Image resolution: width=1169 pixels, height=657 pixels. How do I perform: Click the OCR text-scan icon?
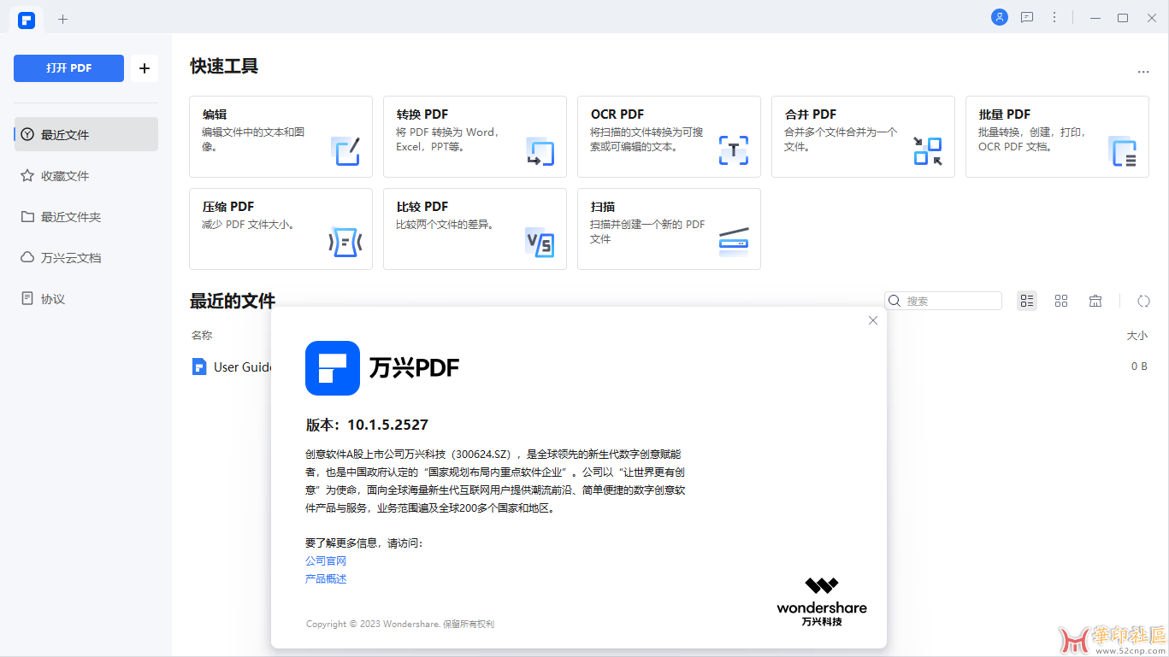pyautogui.click(x=734, y=150)
